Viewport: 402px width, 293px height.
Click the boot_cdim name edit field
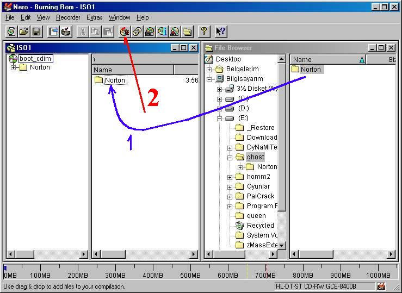(x=35, y=59)
